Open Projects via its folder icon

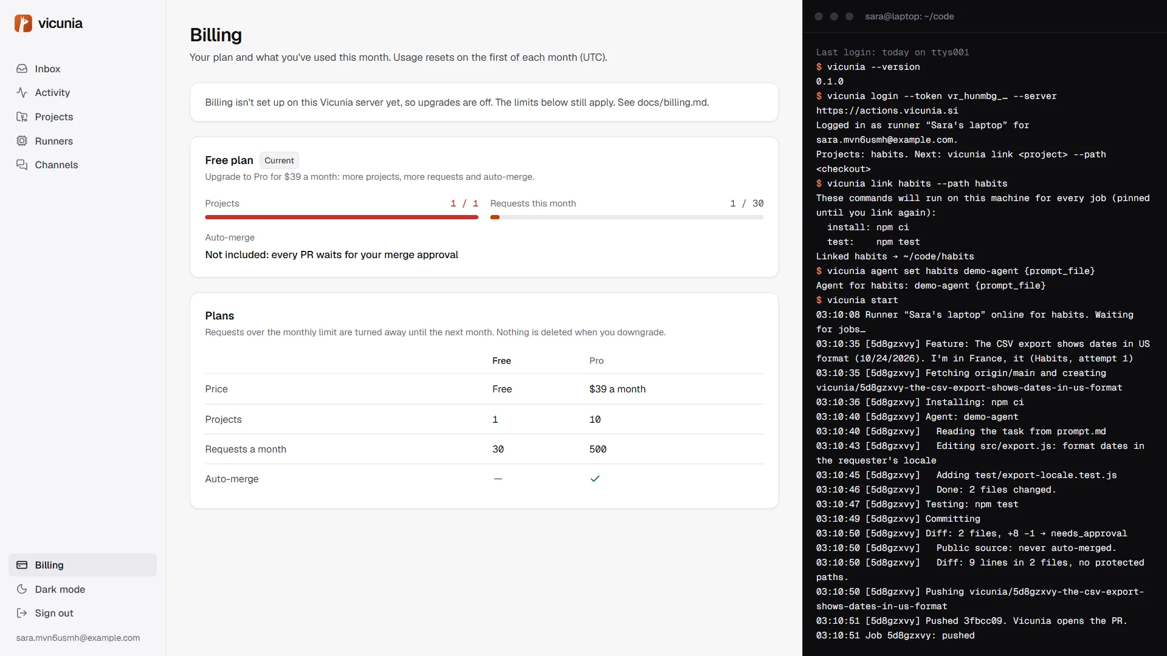(x=22, y=117)
